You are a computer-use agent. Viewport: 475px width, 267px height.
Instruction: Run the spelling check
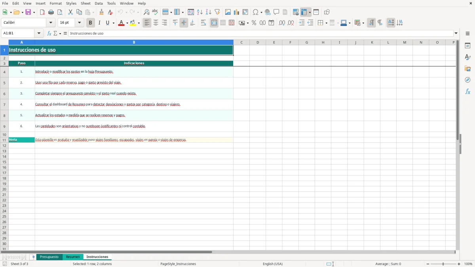tap(155, 12)
